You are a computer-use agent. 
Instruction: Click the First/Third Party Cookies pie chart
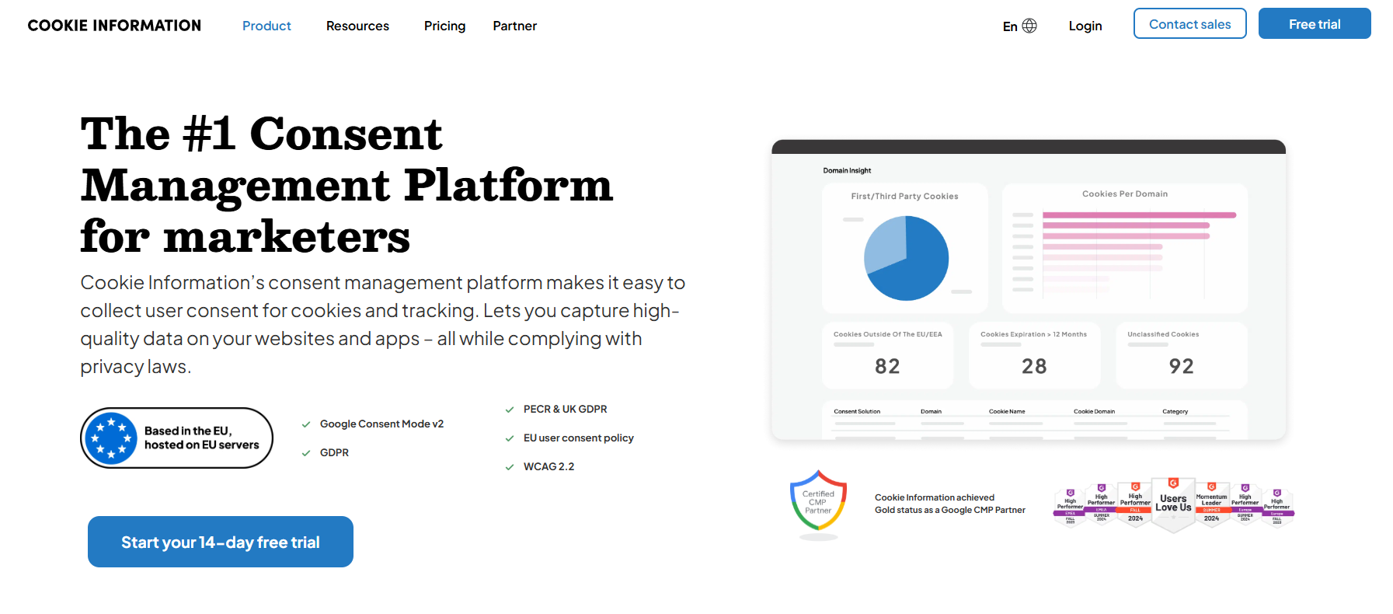click(906, 258)
